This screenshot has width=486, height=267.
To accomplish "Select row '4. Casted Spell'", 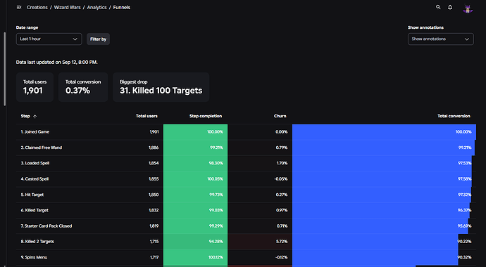I will pos(246,179).
